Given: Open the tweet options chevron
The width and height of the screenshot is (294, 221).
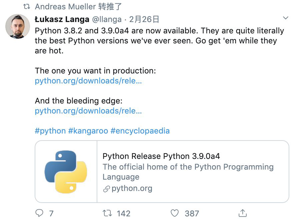Looking at the screenshot, I should [x=286, y=18].
